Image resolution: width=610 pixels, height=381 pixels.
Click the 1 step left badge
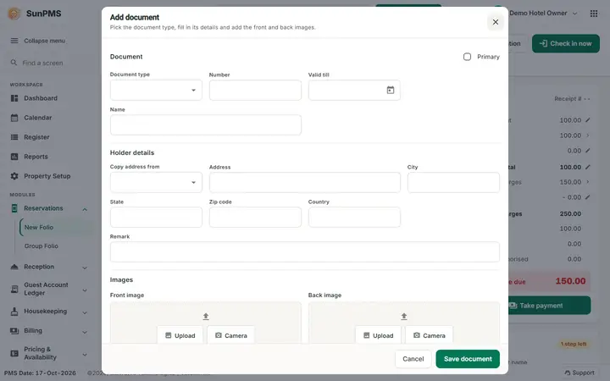[574, 344]
